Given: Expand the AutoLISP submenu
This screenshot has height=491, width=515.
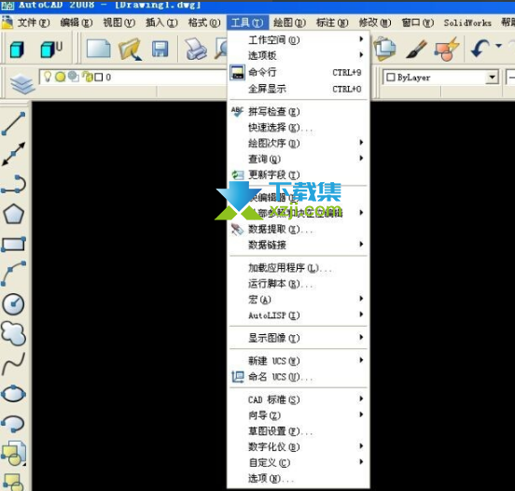Looking at the screenshot, I should click(299, 316).
